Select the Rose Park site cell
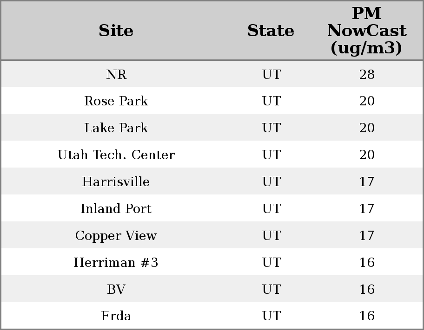This screenshot has height=330, width=424. (116, 101)
